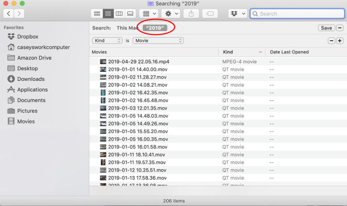Open Downloads in the sidebar

31,79
